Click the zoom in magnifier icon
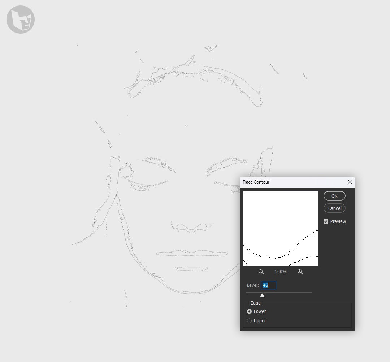 point(300,272)
